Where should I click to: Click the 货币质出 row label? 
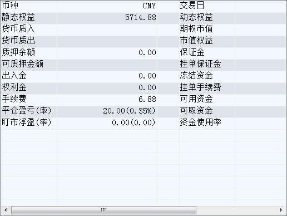click(18, 41)
